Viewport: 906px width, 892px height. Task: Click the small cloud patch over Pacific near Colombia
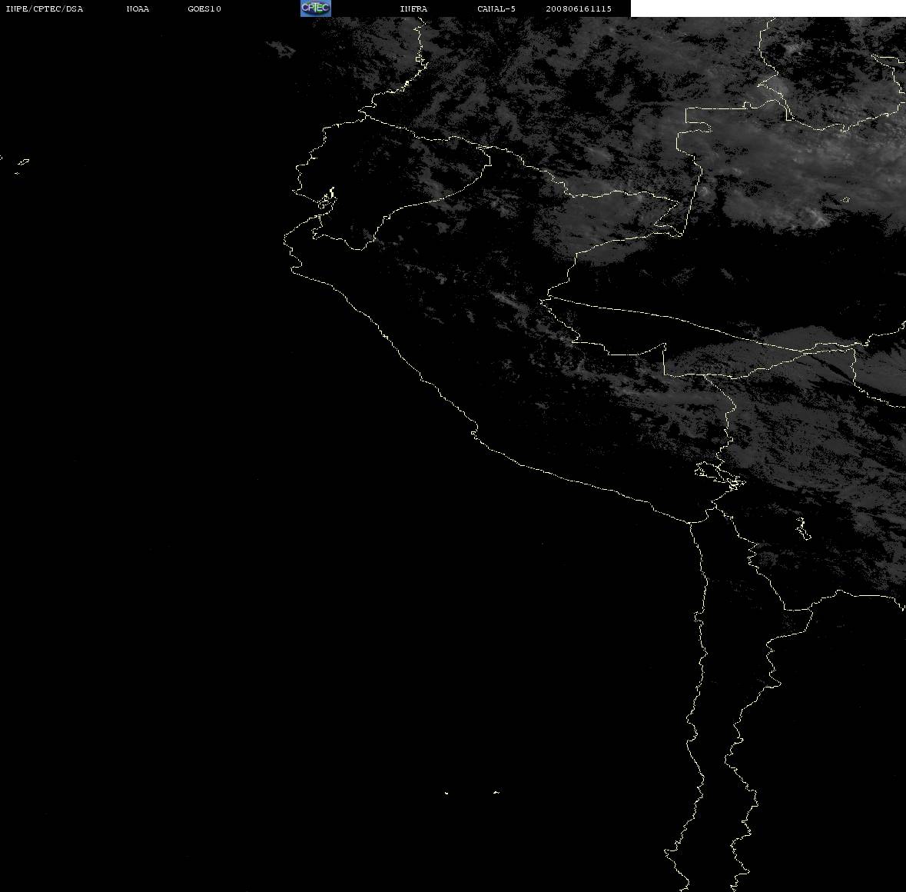281,49
